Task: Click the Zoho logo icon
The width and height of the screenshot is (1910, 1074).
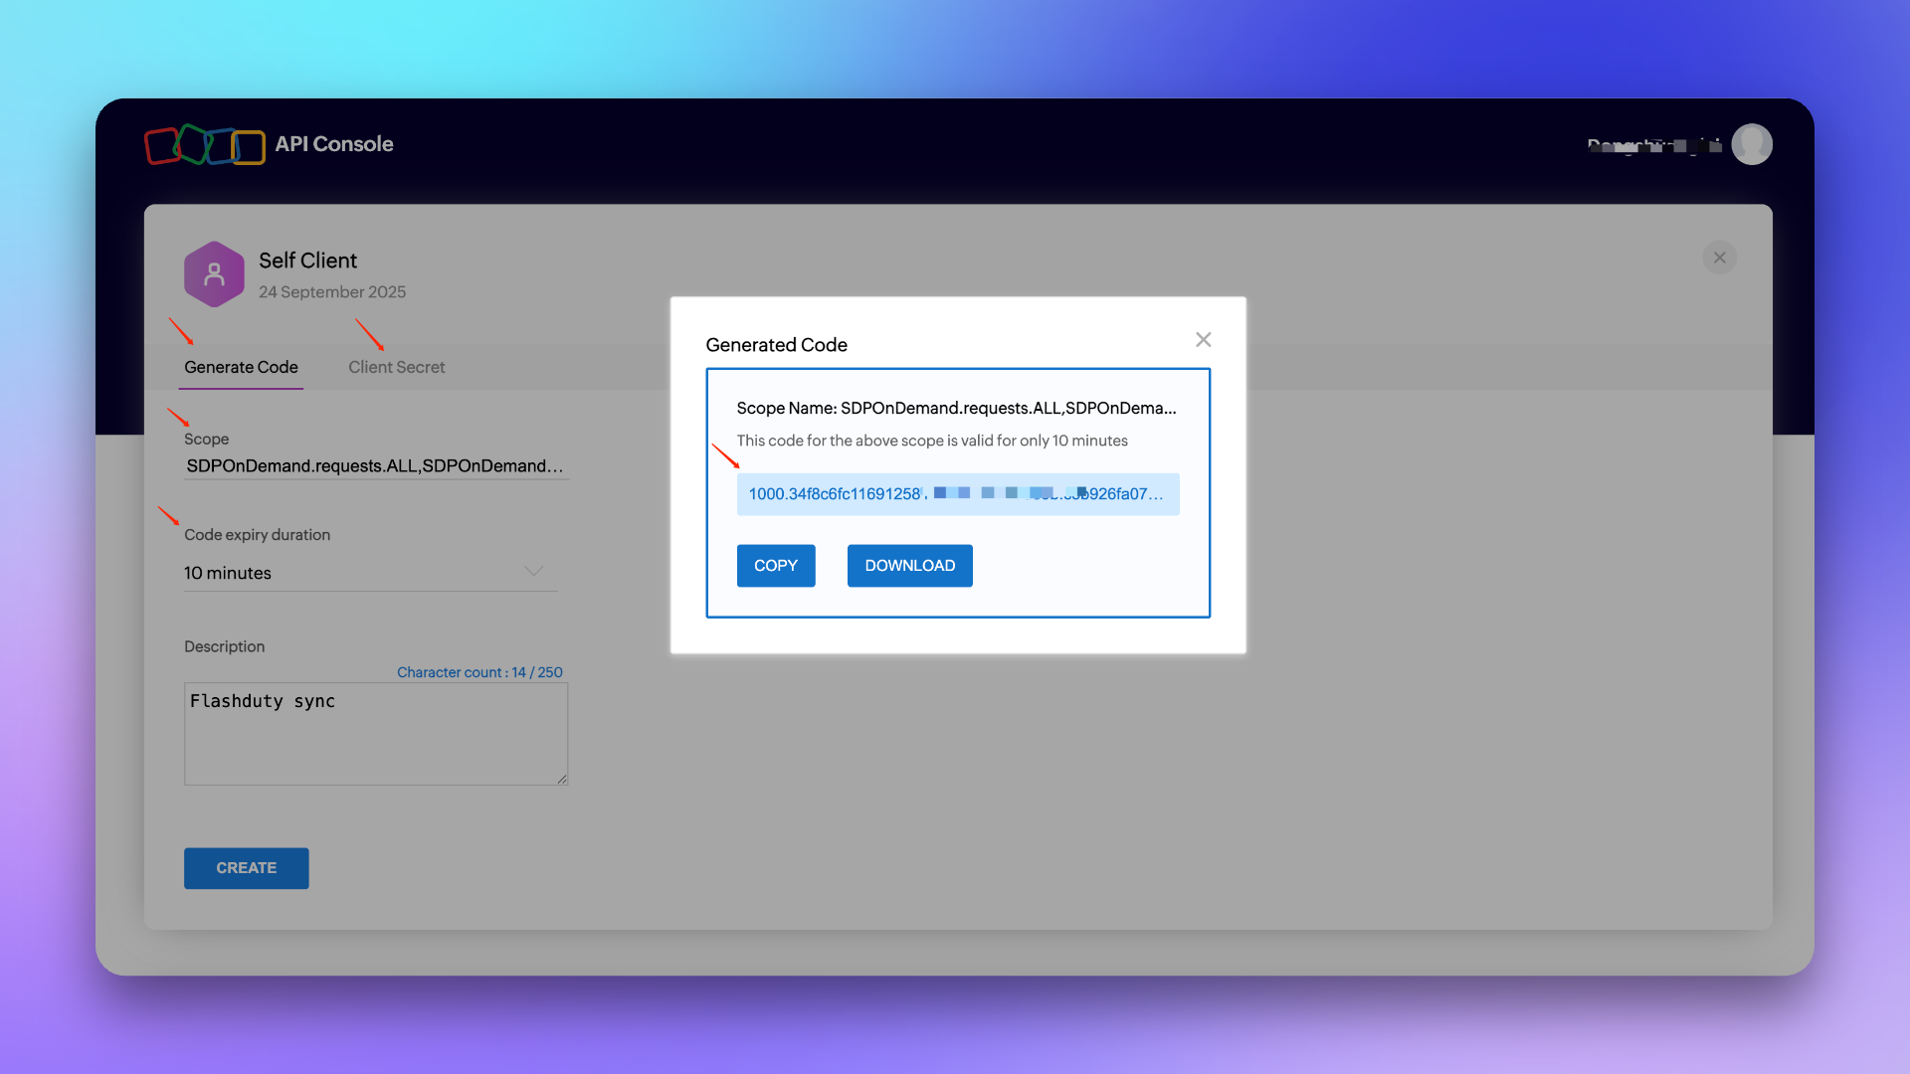Action: tap(204, 145)
